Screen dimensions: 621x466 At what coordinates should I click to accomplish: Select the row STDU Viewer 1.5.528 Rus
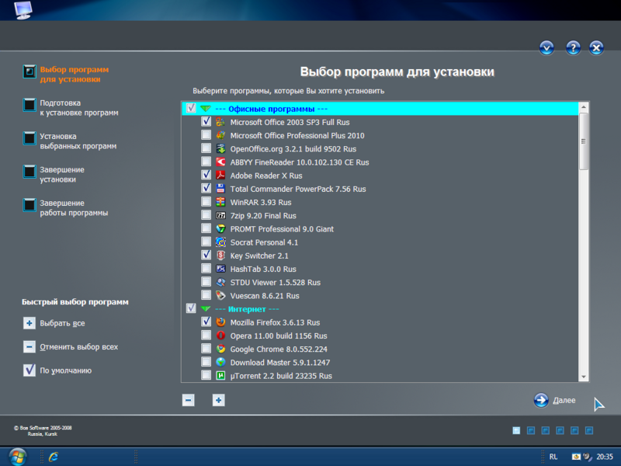380,282
